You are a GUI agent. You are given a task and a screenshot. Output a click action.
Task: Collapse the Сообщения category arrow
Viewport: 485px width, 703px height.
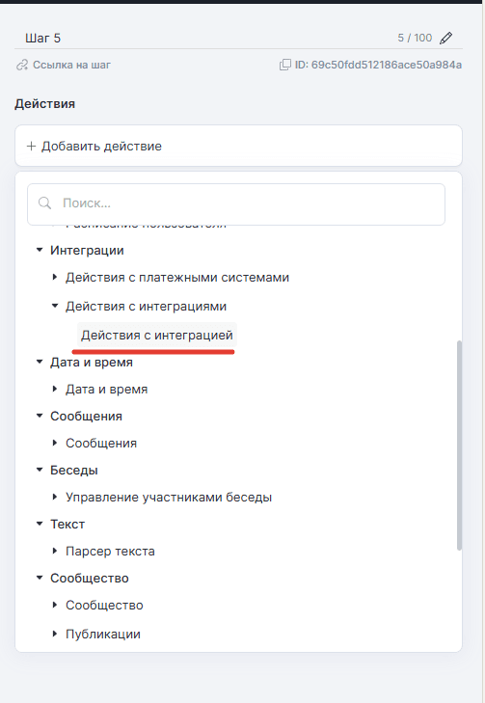click(x=40, y=416)
